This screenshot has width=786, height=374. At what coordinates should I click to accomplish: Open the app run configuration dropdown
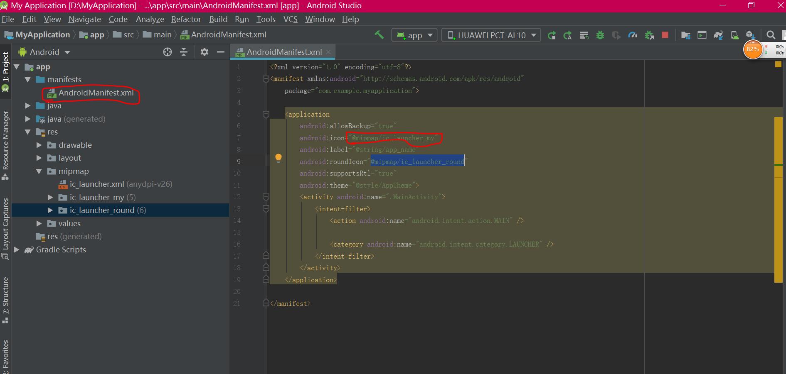tap(414, 35)
